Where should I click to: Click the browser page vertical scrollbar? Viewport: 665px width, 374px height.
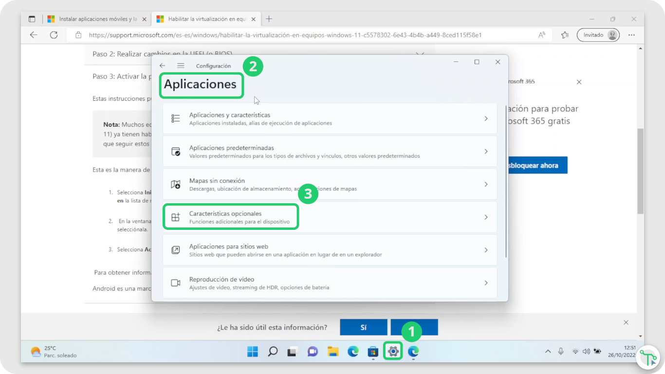click(x=640, y=170)
